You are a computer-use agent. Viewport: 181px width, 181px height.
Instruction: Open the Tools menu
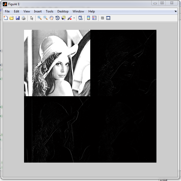pos(50,11)
